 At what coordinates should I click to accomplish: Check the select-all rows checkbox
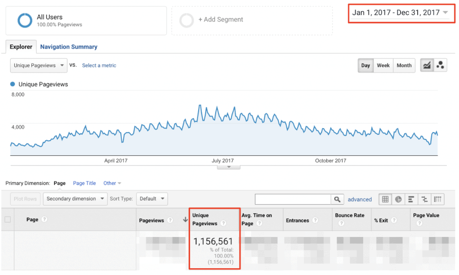tap(8, 219)
